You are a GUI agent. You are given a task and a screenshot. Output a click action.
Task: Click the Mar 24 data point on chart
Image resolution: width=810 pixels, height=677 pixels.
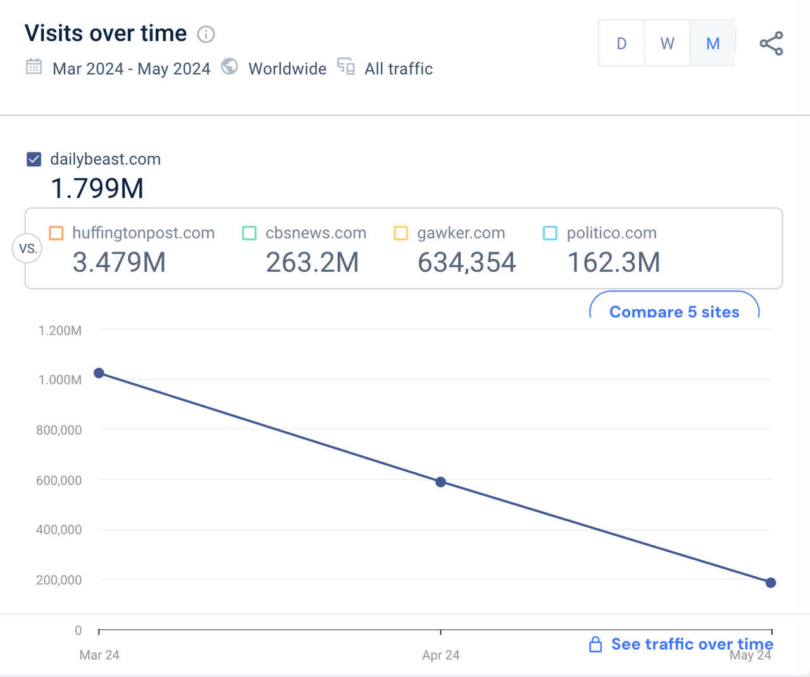pos(99,373)
